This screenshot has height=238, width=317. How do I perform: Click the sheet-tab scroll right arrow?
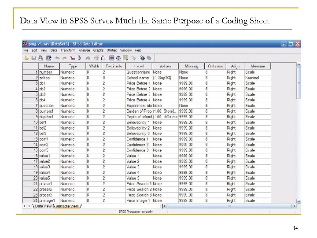click(x=29, y=206)
